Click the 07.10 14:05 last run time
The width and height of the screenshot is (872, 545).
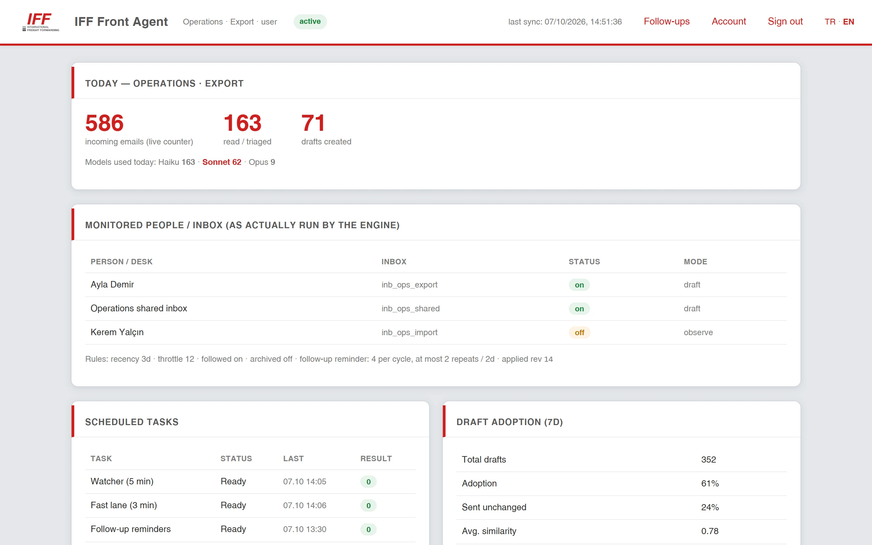tap(305, 482)
